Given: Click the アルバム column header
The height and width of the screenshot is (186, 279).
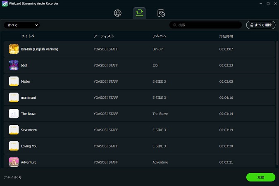Looking at the screenshot, I should point(159,36).
